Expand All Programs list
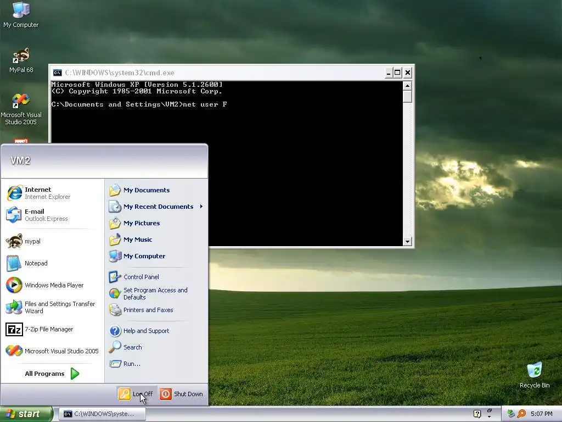 (x=52, y=374)
